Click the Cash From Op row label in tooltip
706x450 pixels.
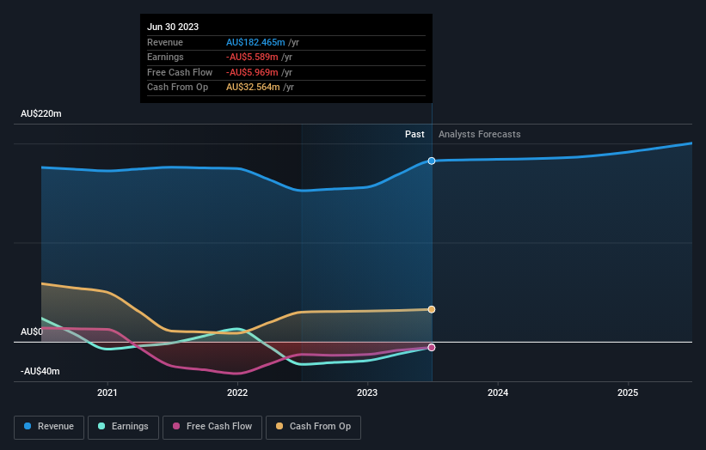tap(177, 88)
